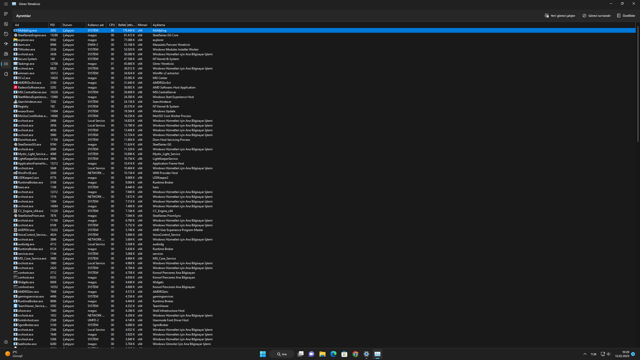
Task: Select the SteelSeriesEngine.exe process
Action: coord(324,35)
